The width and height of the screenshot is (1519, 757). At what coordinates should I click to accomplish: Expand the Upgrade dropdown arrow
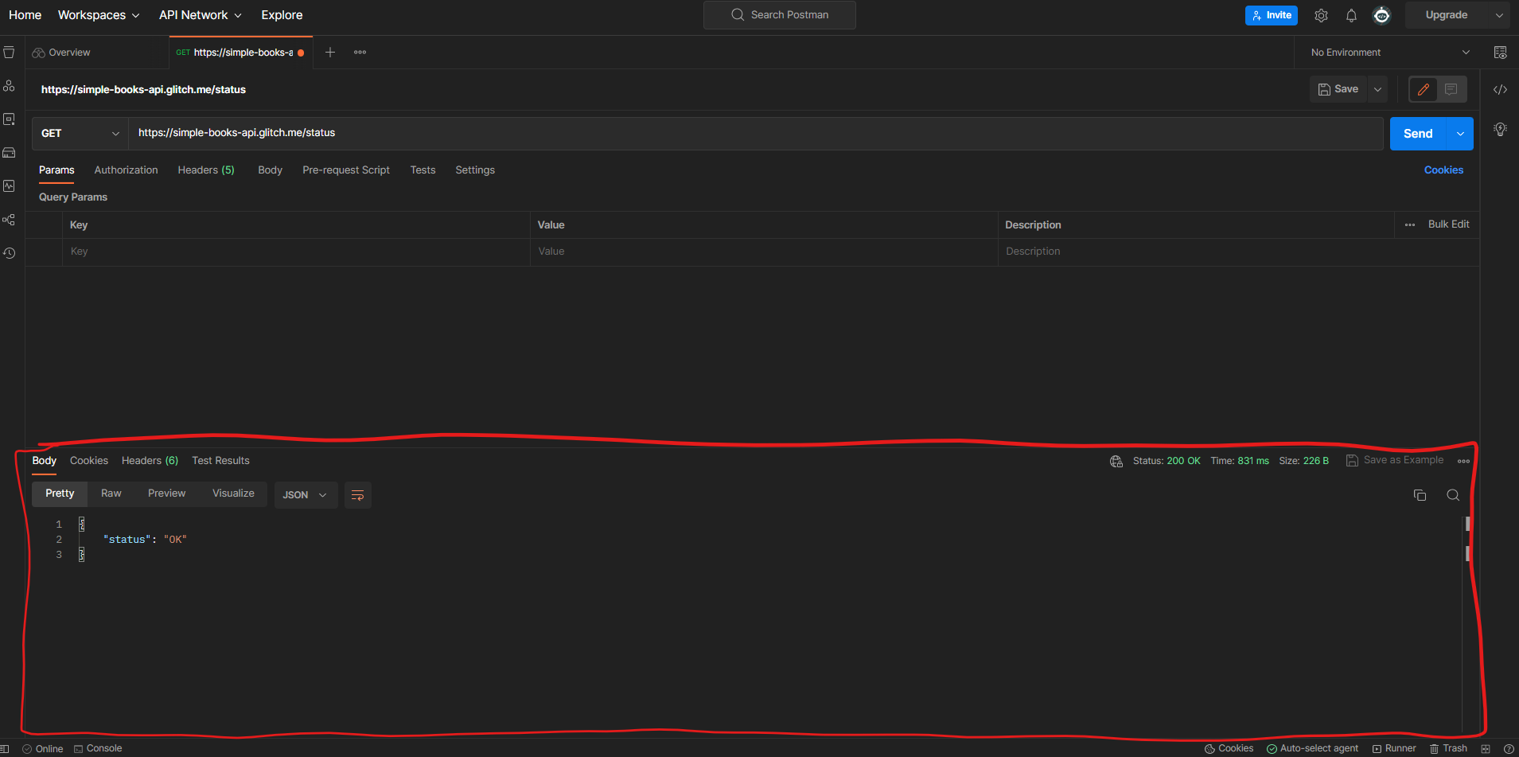pos(1499,15)
